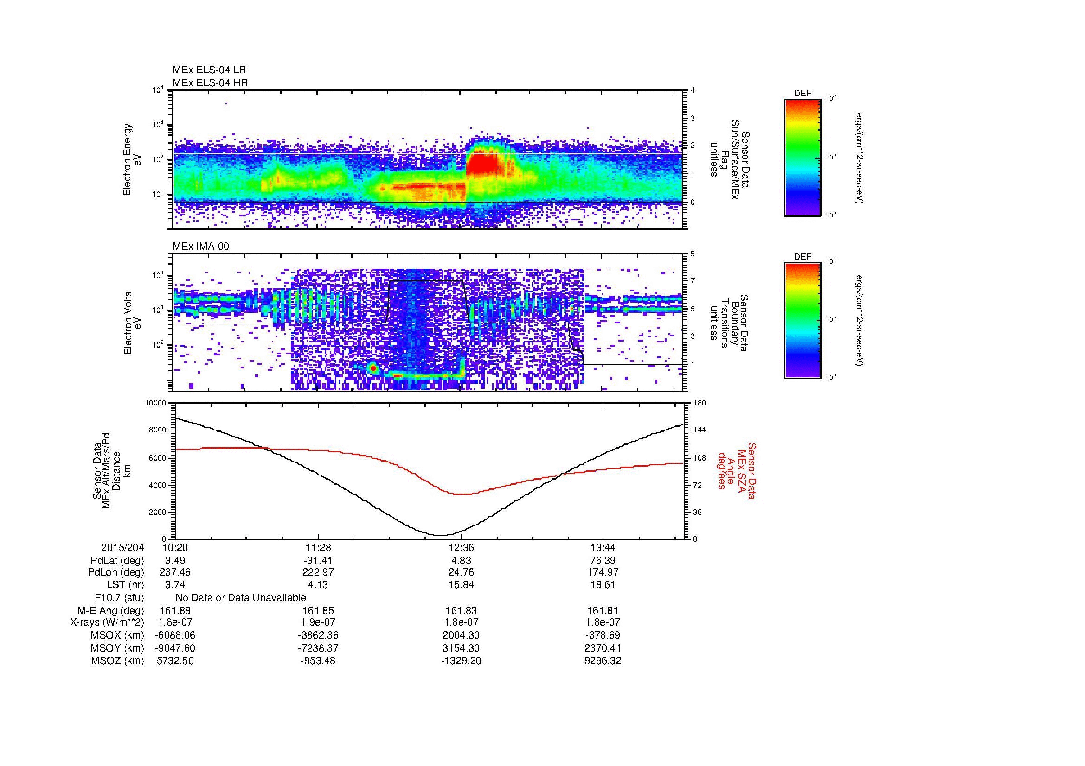Click the lower color bar units label
This screenshot has height=766, width=1085.
pyautogui.click(x=859, y=321)
